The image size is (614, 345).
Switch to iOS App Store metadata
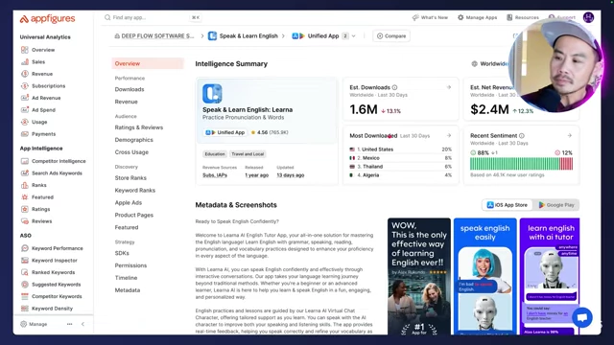tap(508, 205)
